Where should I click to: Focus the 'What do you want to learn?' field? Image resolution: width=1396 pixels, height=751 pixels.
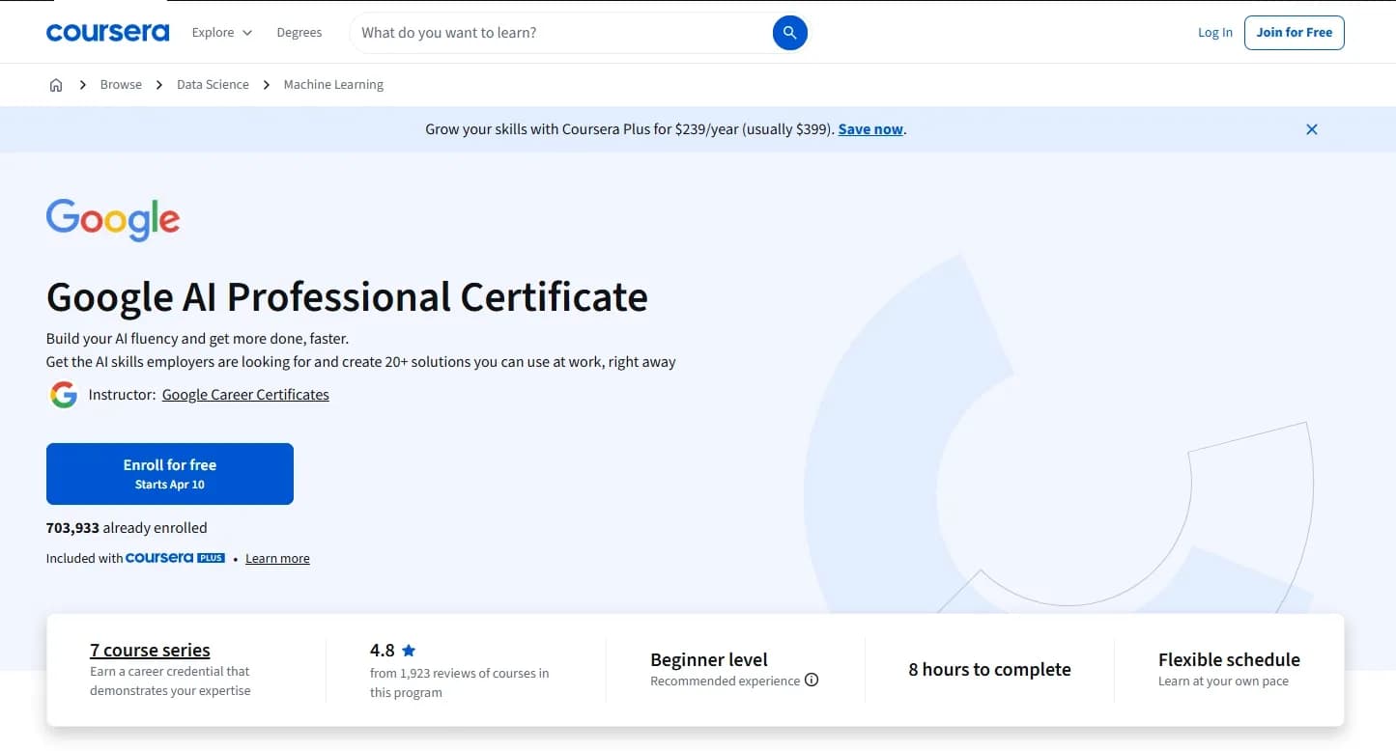tap(560, 33)
